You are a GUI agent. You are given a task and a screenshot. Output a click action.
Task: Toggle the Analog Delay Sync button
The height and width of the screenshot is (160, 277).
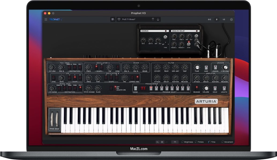189,44
